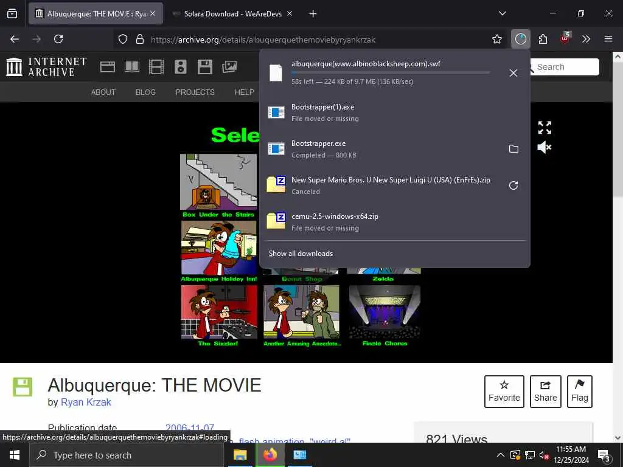623x467 pixels.
Task: Open the Images icon
Action: (229, 67)
